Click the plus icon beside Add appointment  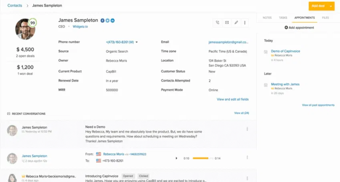tap(286, 28)
